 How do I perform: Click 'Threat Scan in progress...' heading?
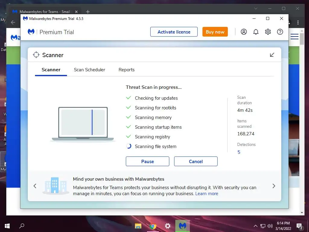pyautogui.click(x=154, y=87)
